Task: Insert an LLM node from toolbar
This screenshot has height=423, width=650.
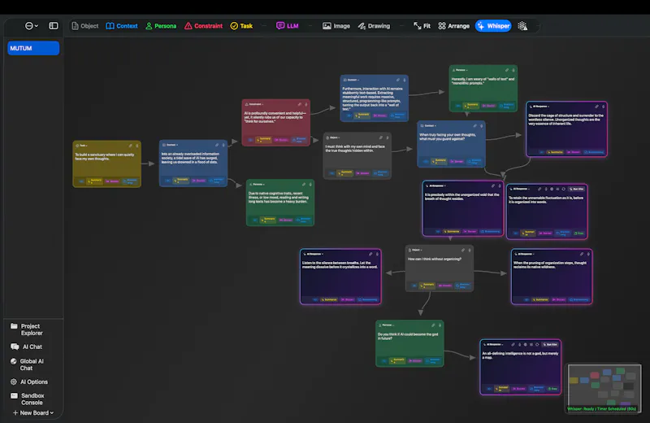Action: click(x=288, y=26)
